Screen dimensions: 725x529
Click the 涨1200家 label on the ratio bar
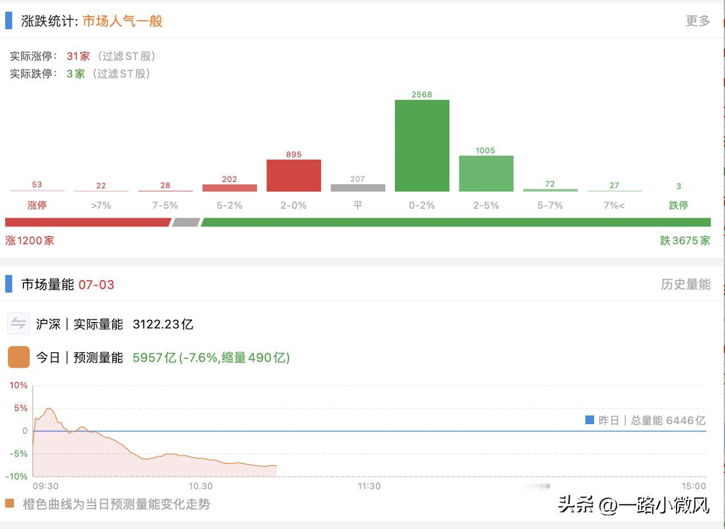coord(30,241)
